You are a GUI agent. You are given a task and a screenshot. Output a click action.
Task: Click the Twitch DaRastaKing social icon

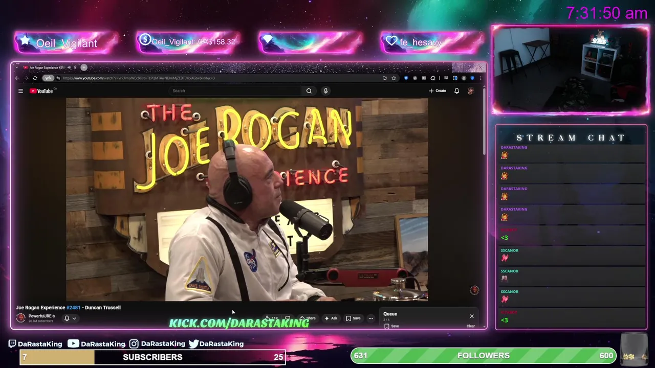[12, 344]
